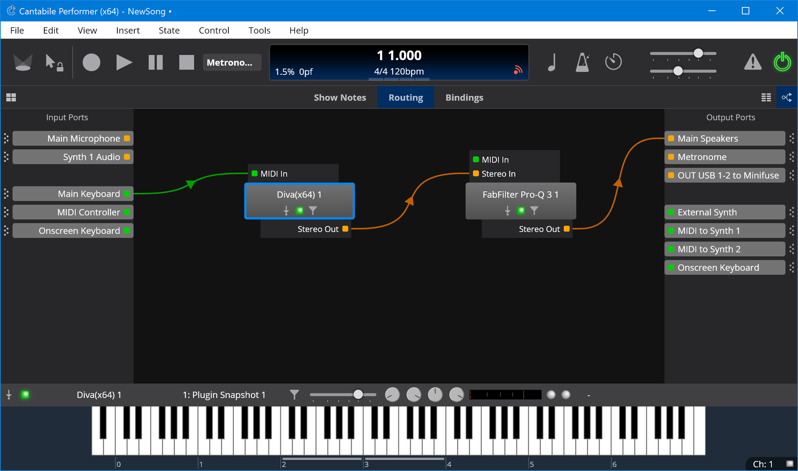The height and width of the screenshot is (471, 798).
Task: Click filter funnel icon on Diva node
Action: (x=313, y=210)
